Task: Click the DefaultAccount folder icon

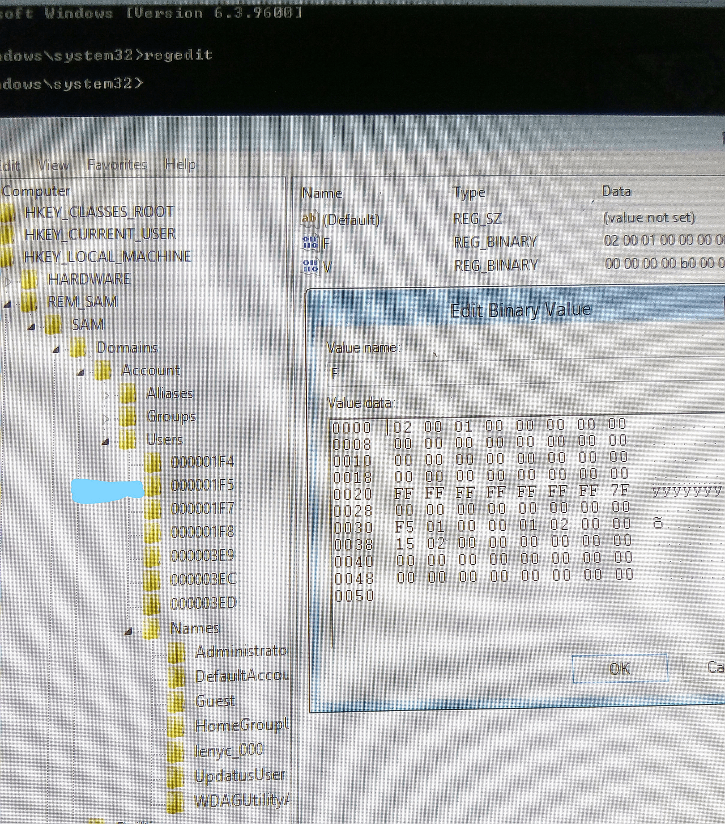Action: point(176,677)
